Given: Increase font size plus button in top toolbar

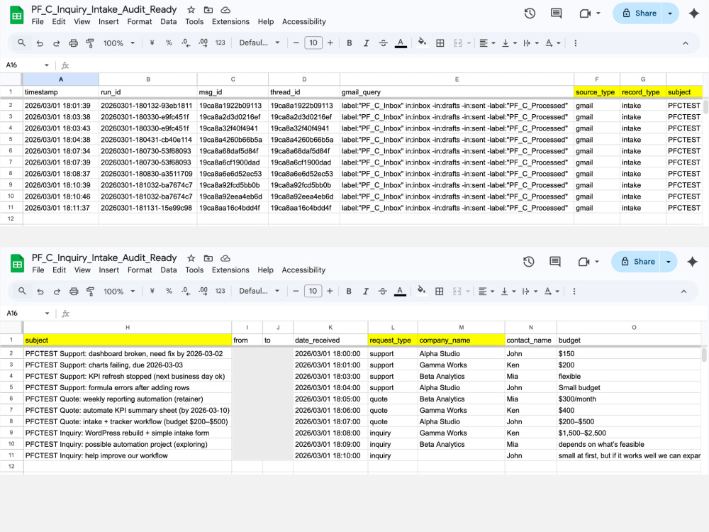Looking at the screenshot, I should [330, 43].
